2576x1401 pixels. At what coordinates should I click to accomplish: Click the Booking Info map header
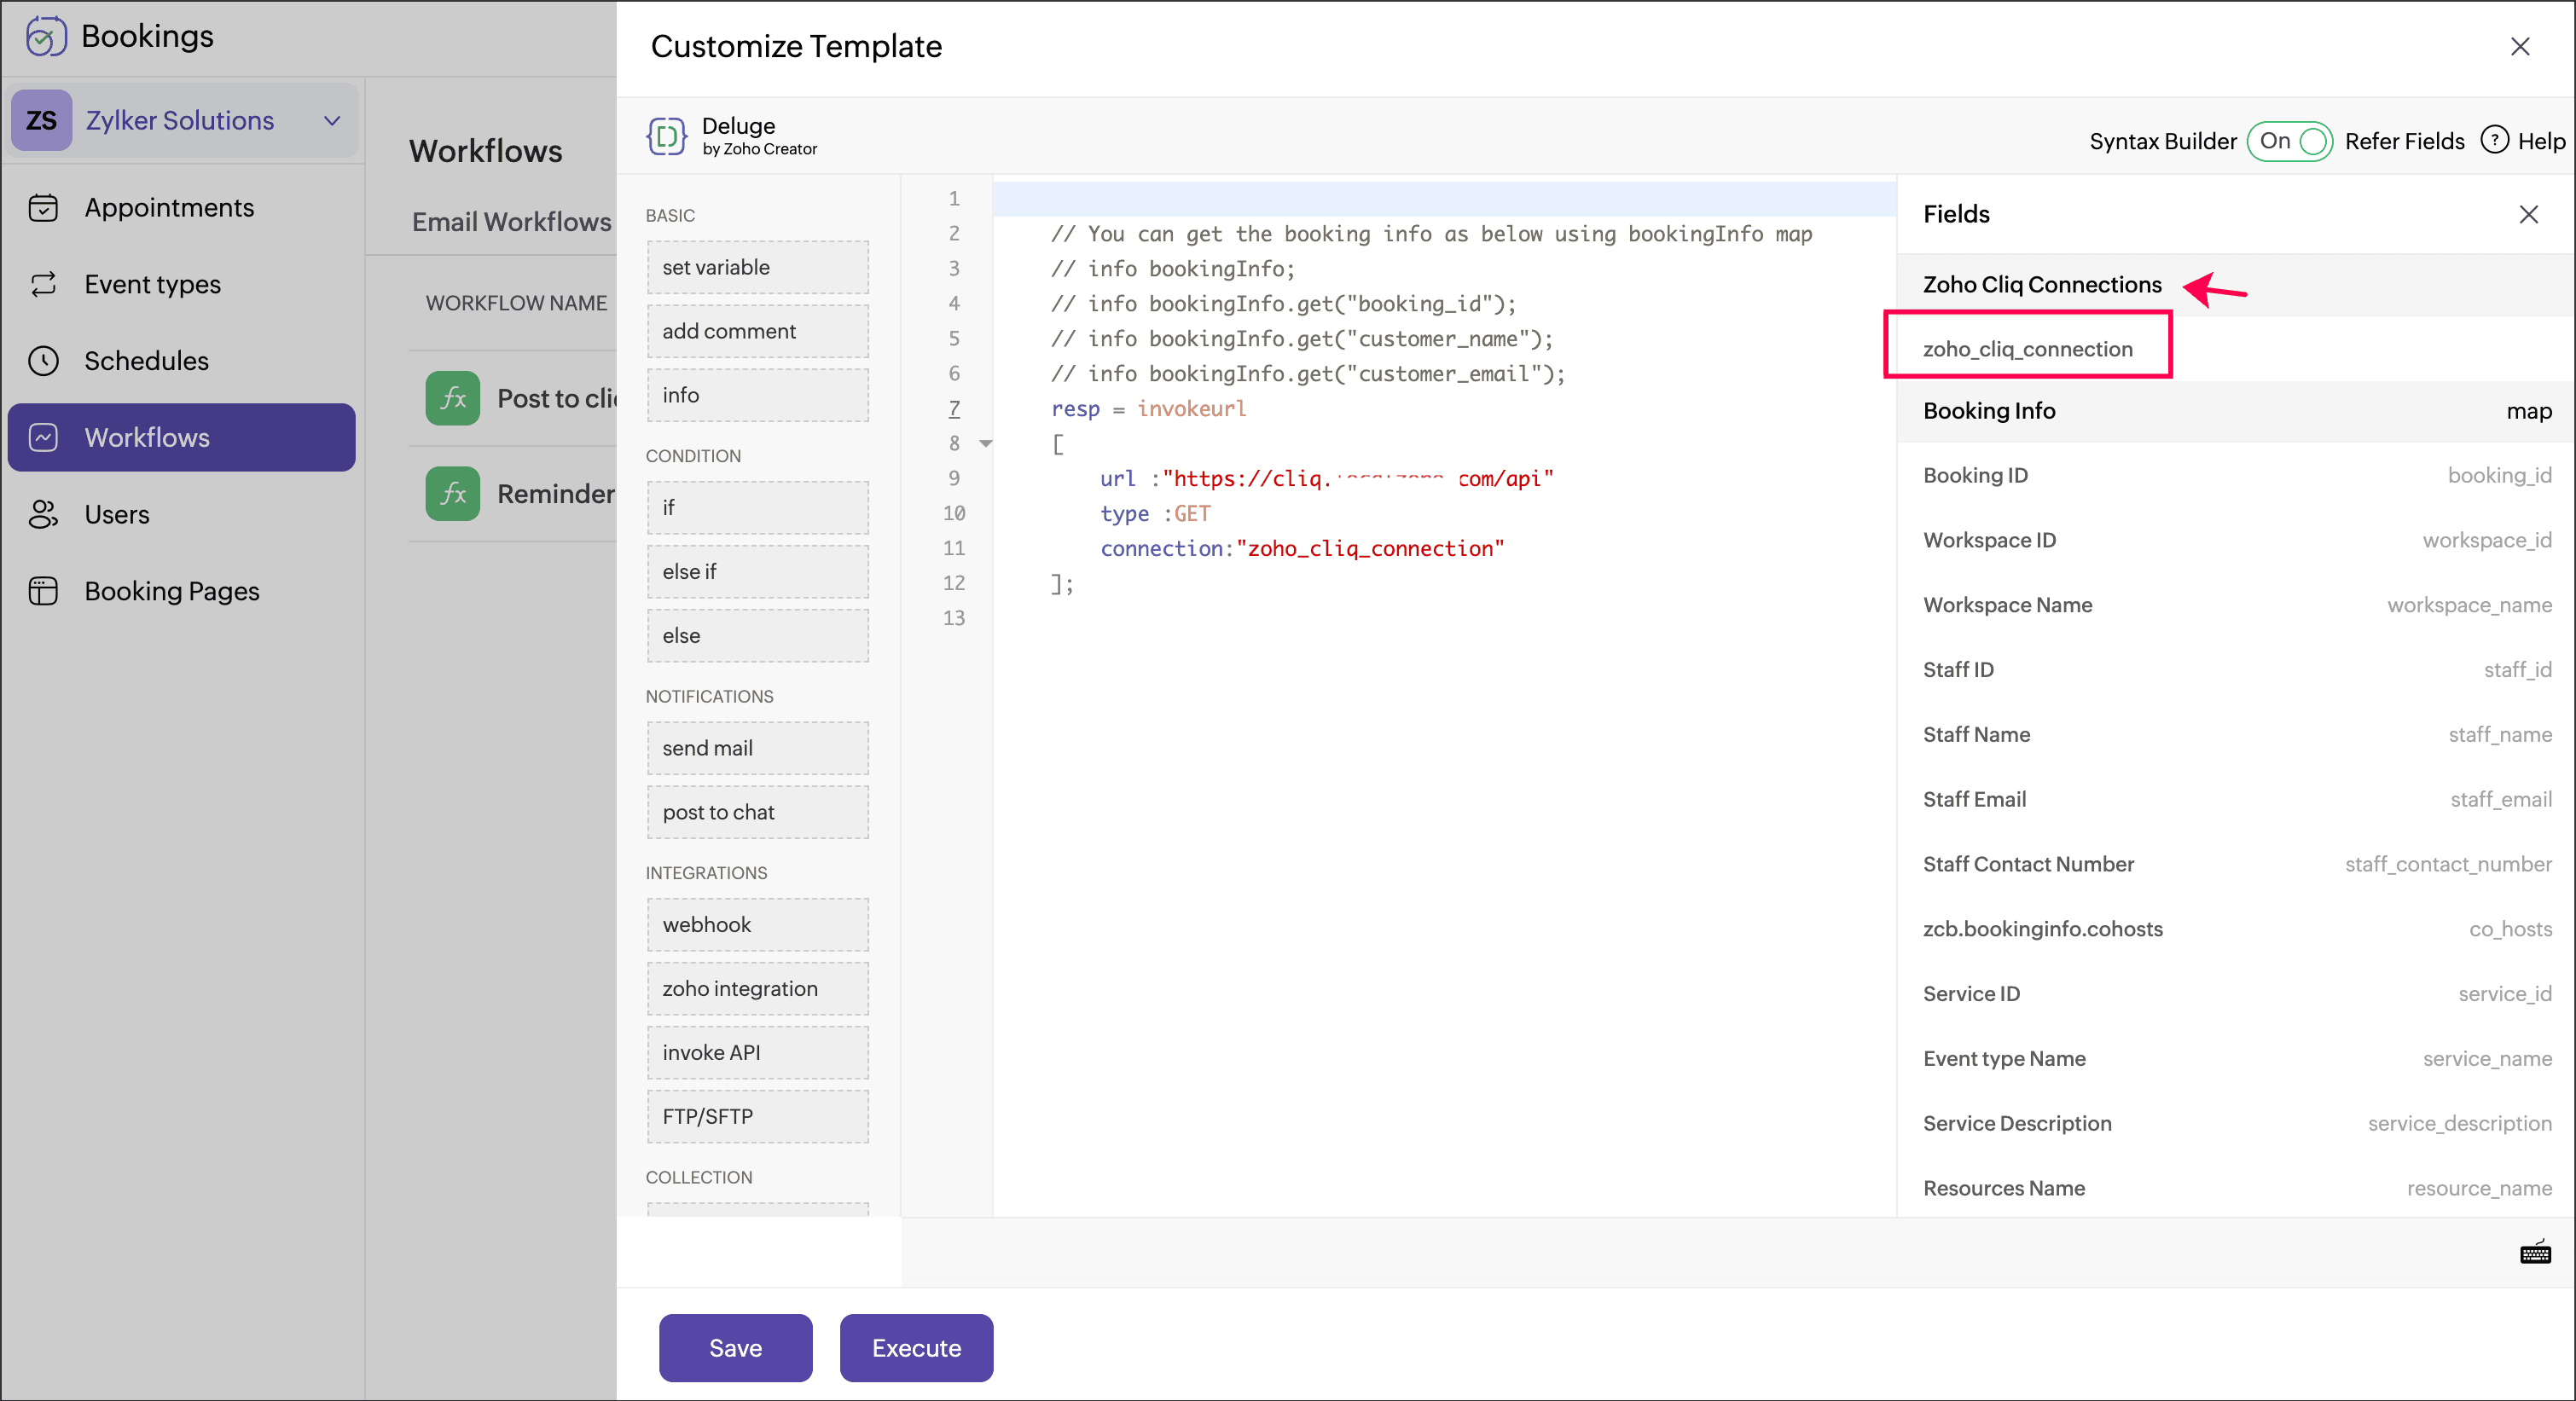(x=2236, y=411)
